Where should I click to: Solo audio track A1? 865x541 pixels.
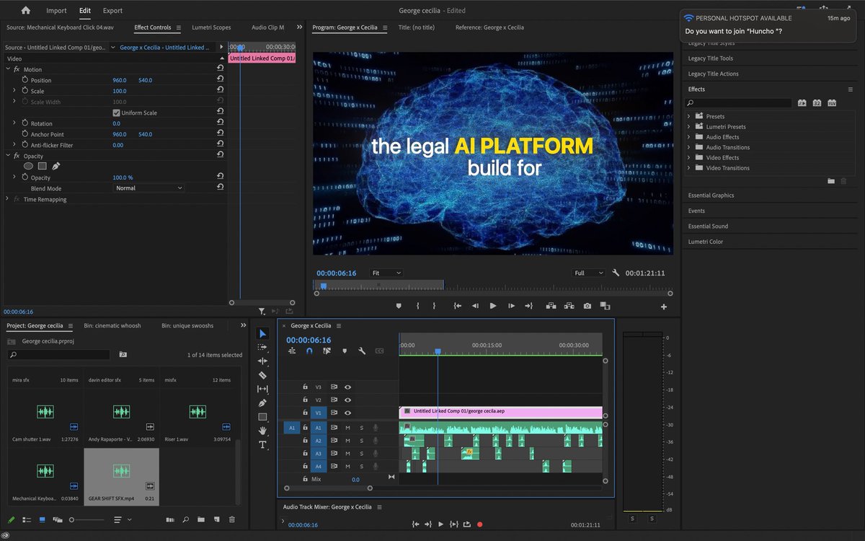[362, 428]
